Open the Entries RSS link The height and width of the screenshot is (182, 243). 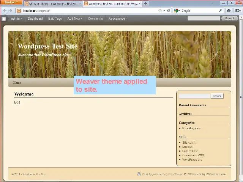point(190,151)
